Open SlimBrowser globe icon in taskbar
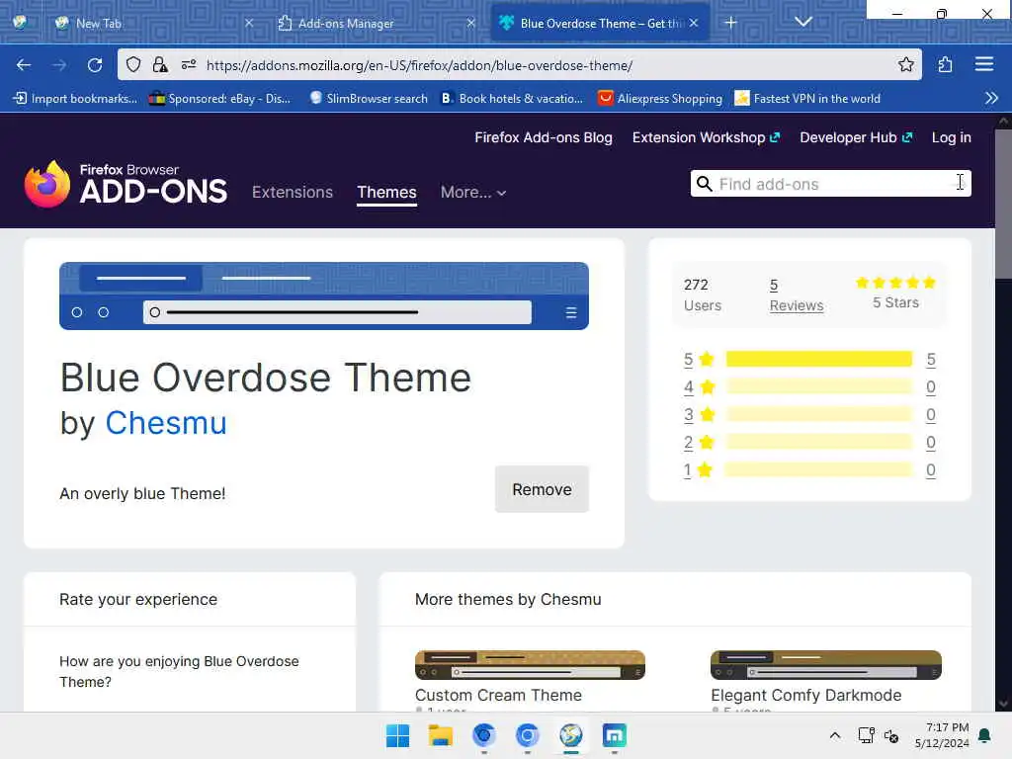The width and height of the screenshot is (1012, 759). (570, 735)
